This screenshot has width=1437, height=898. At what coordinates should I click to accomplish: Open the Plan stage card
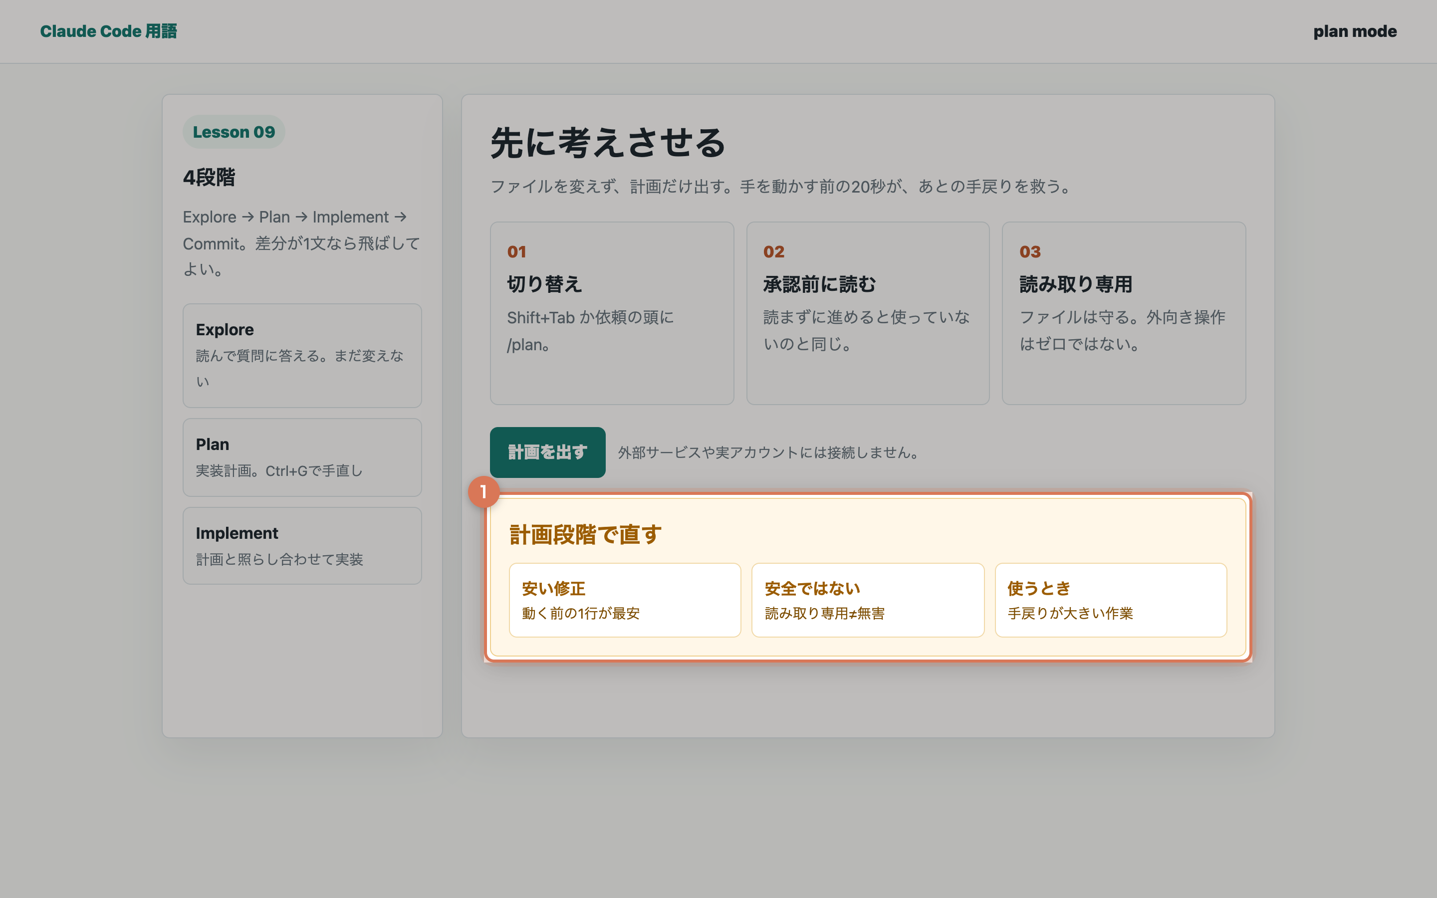pos(302,457)
